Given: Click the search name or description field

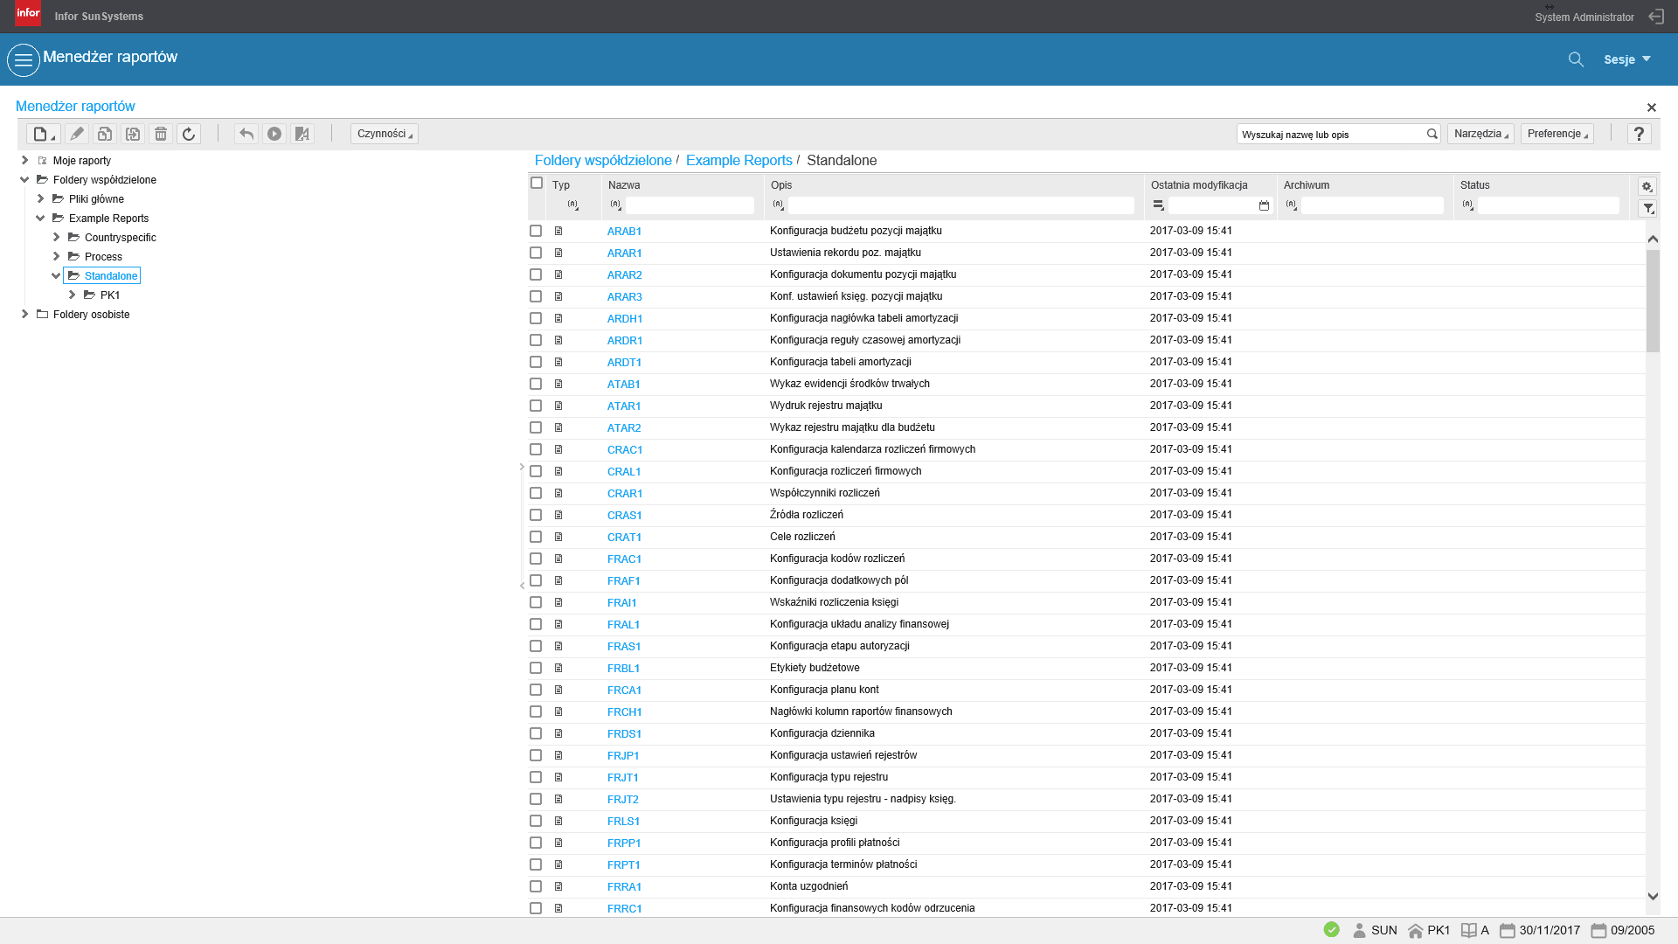Looking at the screenshot, I should (x=1330, y=134).
